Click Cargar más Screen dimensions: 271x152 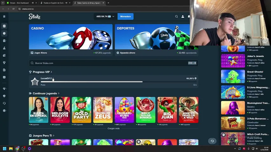(113, 128)
